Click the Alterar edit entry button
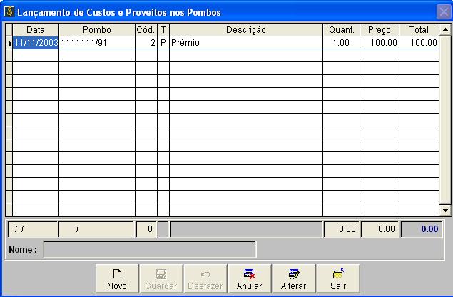This screenshot has width=453, height=297. pyautogui.click(x=293, y=278)
